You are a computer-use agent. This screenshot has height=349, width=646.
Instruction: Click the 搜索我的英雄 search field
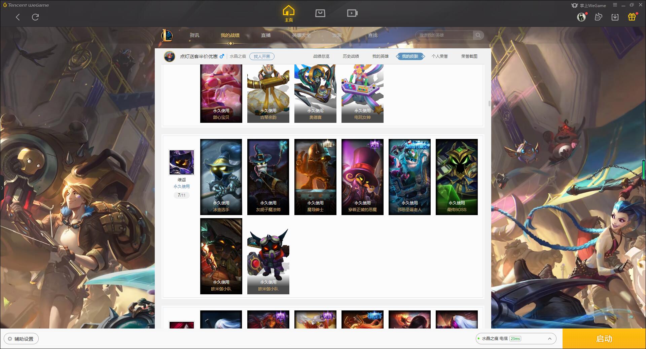[x=444, y=35]
